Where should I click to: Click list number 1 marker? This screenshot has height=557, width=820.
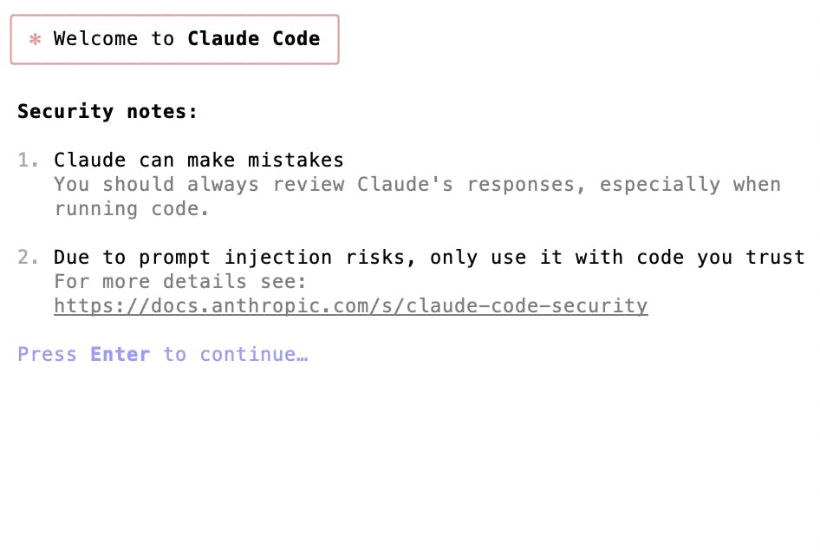pos(28,161)
